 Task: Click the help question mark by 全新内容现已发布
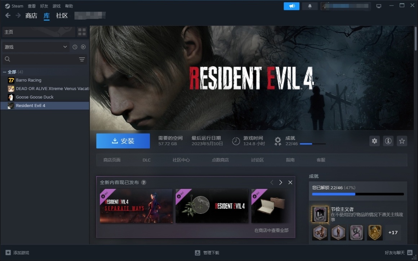[x=143, y=183]
